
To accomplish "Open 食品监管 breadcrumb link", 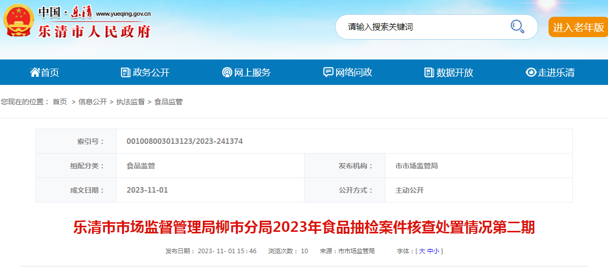I will tap(168, 102).
